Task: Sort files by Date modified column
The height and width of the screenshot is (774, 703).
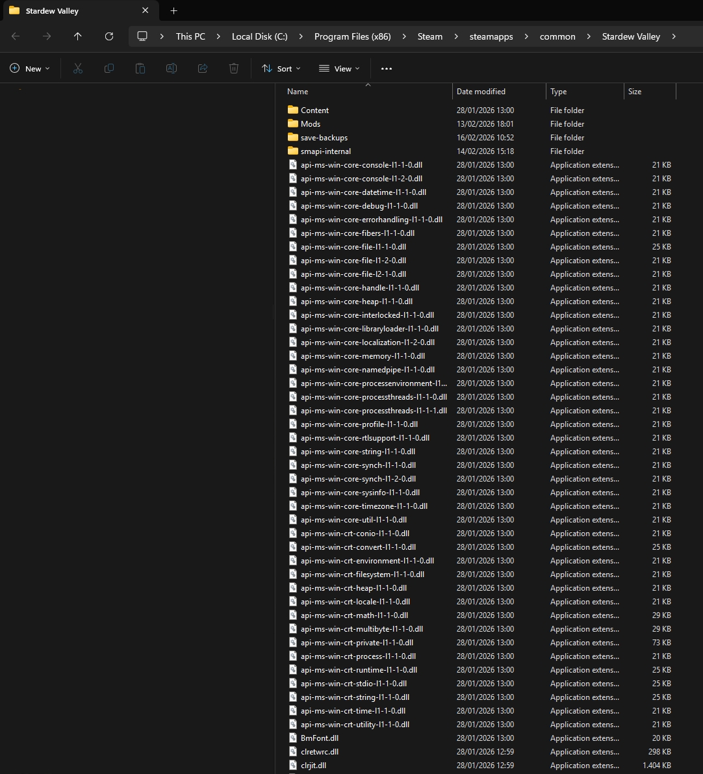Action: [481, 92]
